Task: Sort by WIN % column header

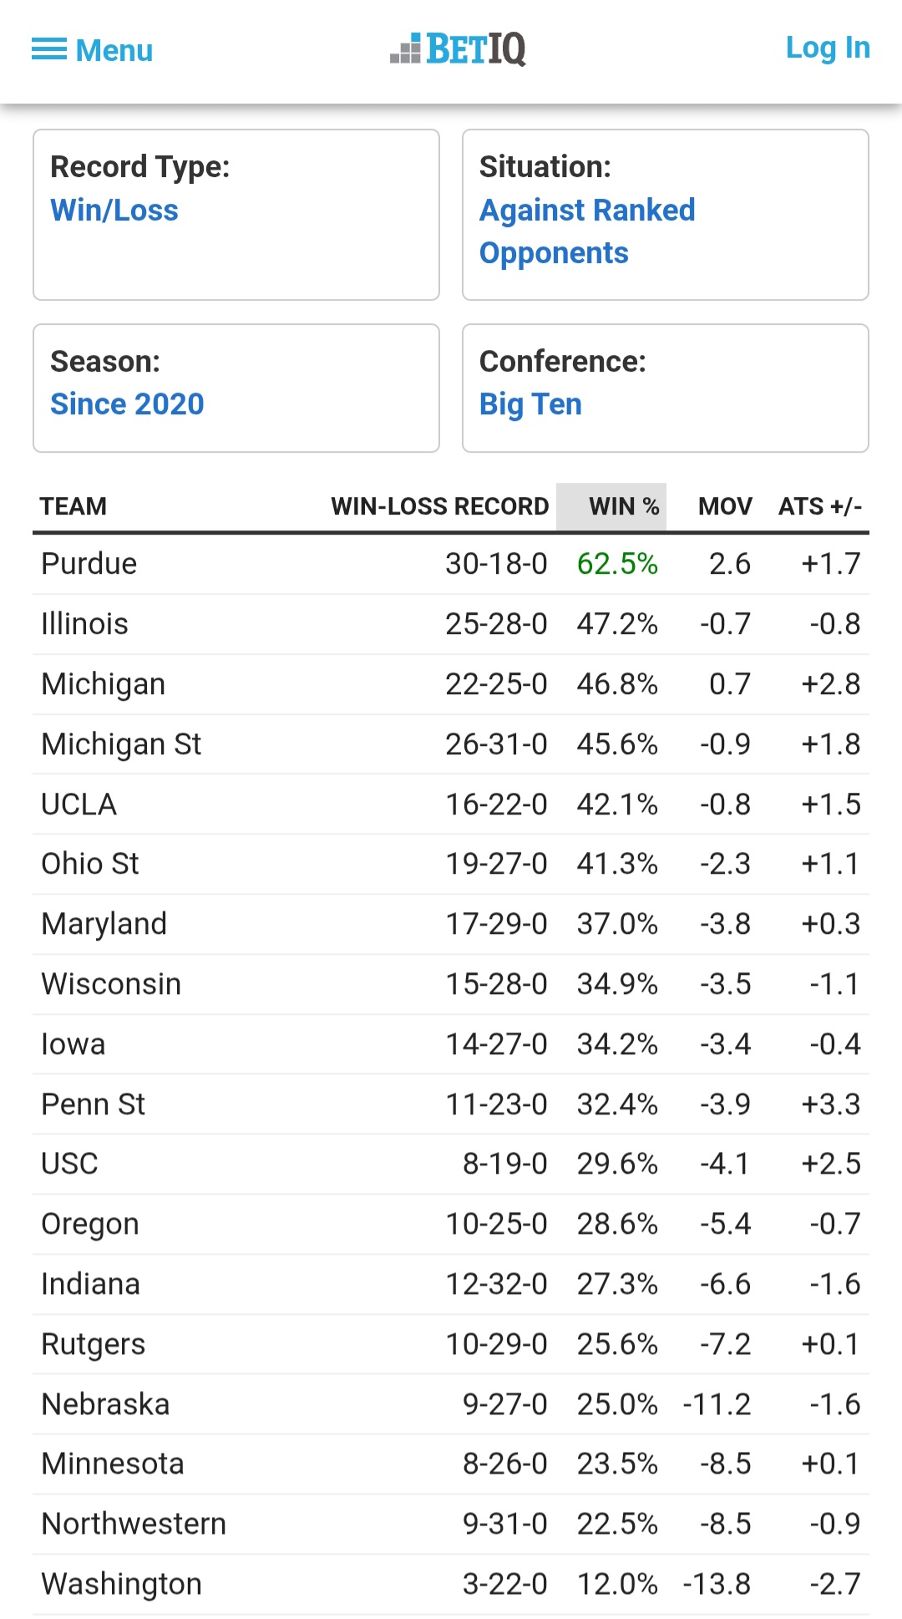Action: coord(623,506)
